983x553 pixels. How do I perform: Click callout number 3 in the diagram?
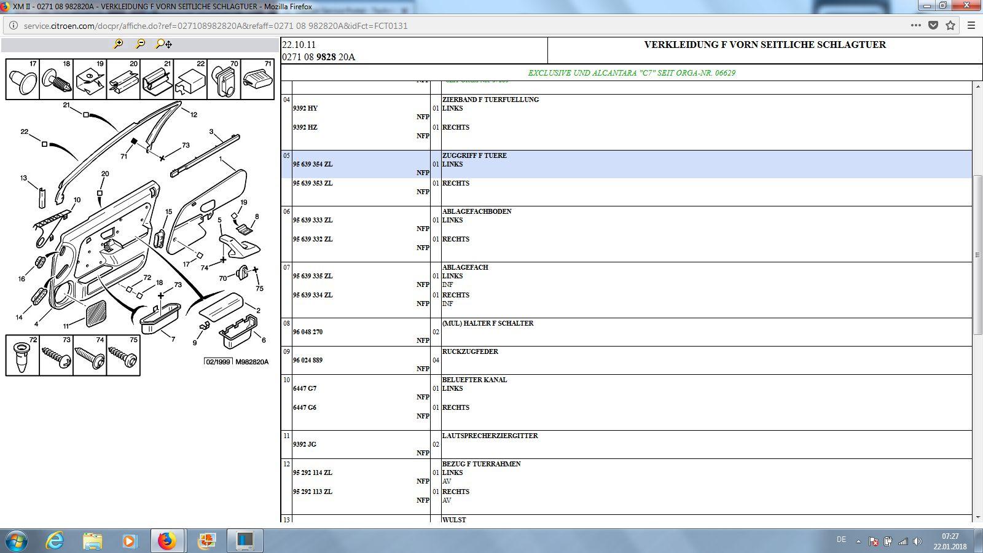point(211,131)
